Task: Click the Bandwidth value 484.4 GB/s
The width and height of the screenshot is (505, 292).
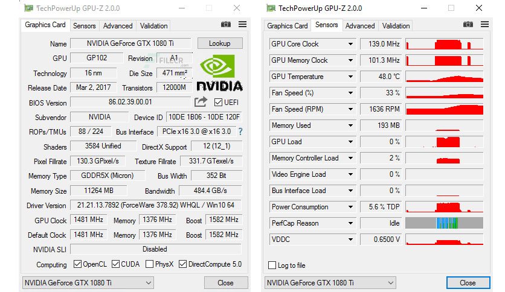Action: (x=210, y=191)
